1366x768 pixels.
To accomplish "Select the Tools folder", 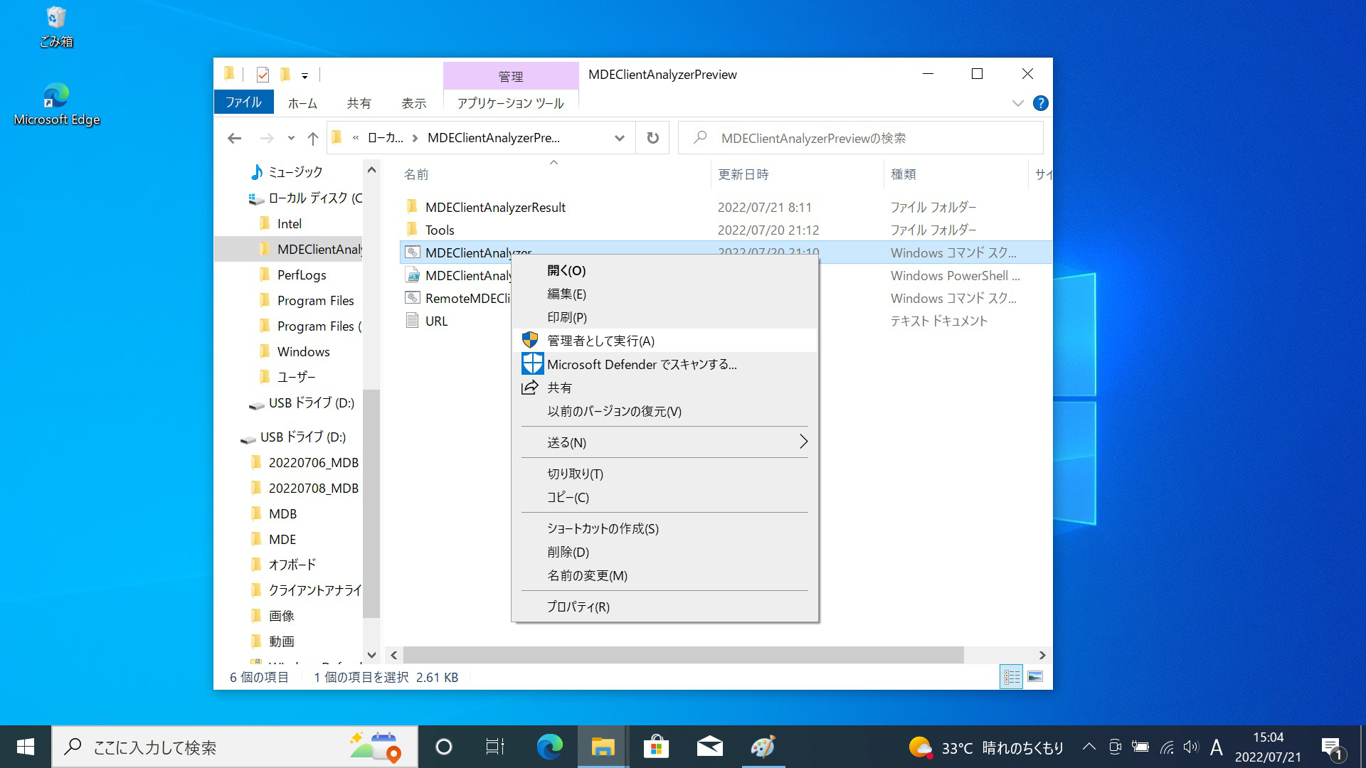I will click(440, 230).
